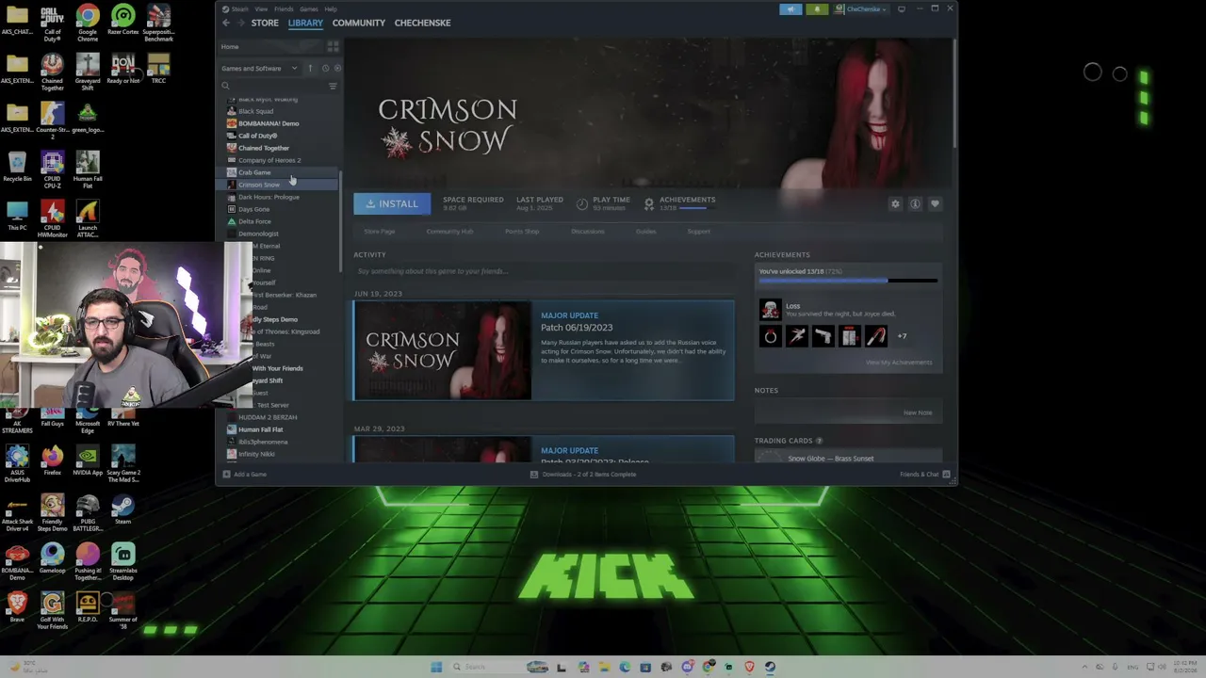Viewport: 1206px width, 678px height.
Task: Open the Windows Start button
Action: pyautogui.click(x=436, y=667)
